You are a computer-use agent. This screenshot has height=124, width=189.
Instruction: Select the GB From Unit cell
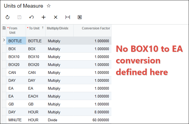click(x=16, y=104)
